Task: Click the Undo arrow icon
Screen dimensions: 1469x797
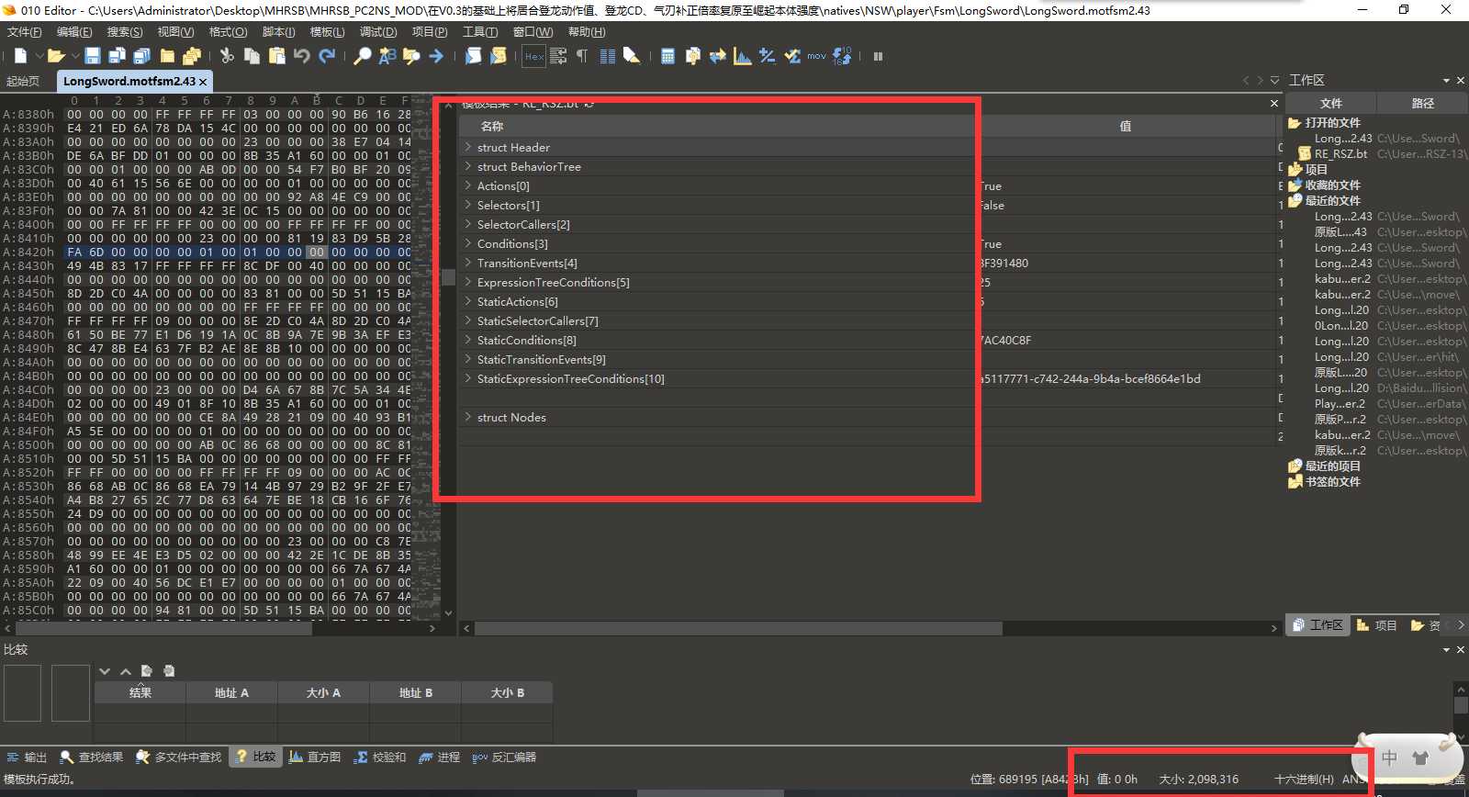Action: (x=302, y=56)
